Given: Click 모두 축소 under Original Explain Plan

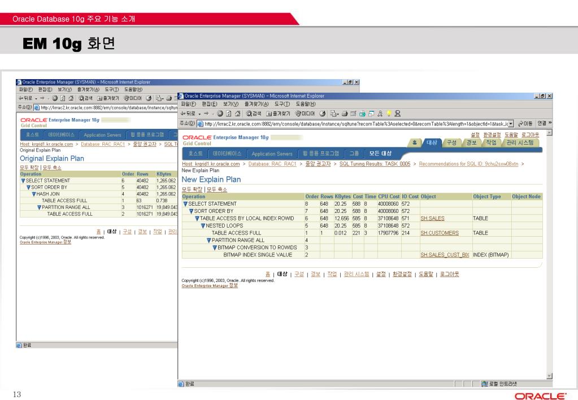Looking at the screenshot, I should (52, 167).
